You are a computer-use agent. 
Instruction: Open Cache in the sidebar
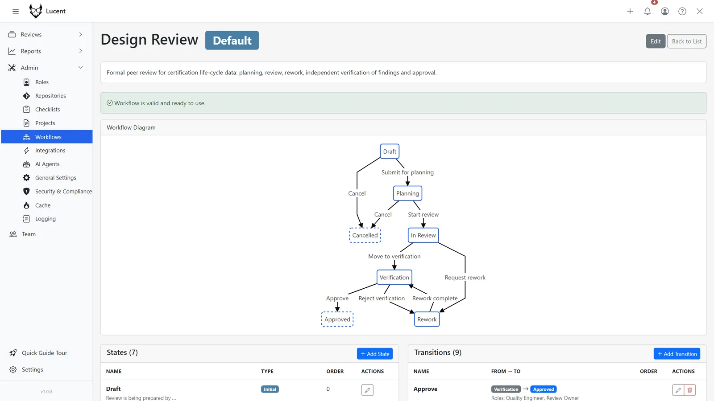(47, 205)
